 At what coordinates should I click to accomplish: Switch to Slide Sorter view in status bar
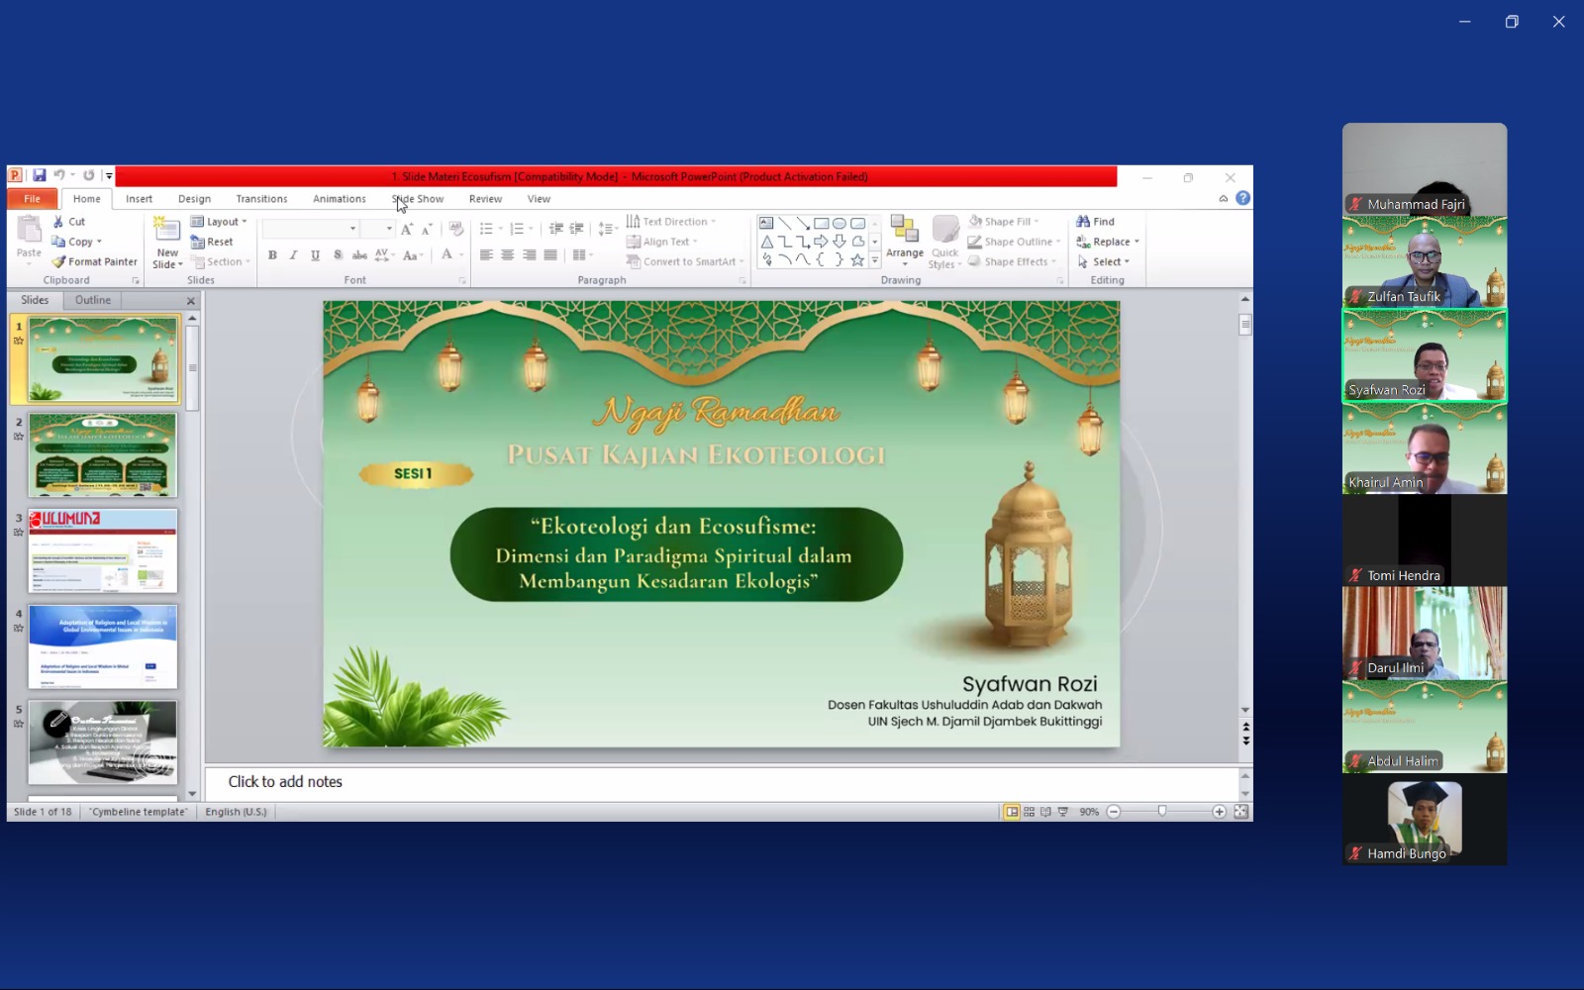tap(1029, 812)
